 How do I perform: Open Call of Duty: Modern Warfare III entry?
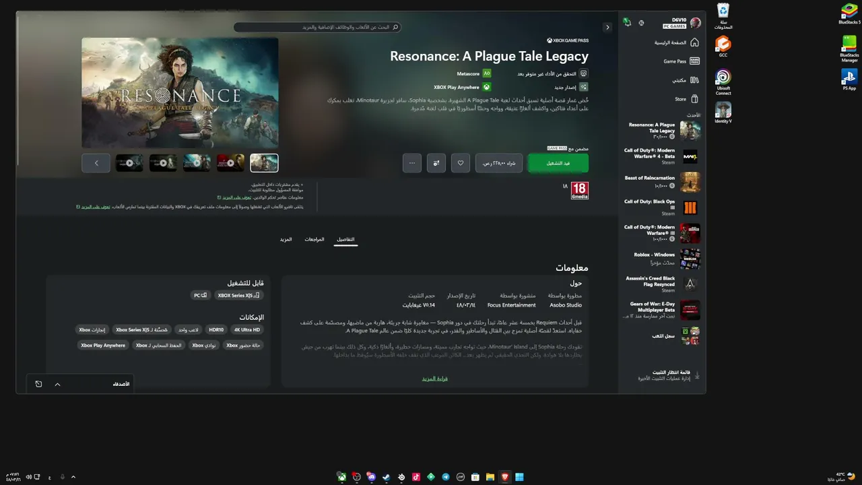point(661,233)
